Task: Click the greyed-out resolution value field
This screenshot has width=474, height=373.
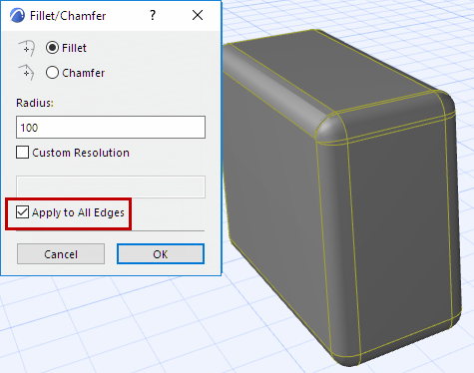Action: (x=111, y=186)
